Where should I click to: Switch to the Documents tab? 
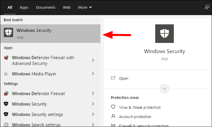tap(45, 8)
